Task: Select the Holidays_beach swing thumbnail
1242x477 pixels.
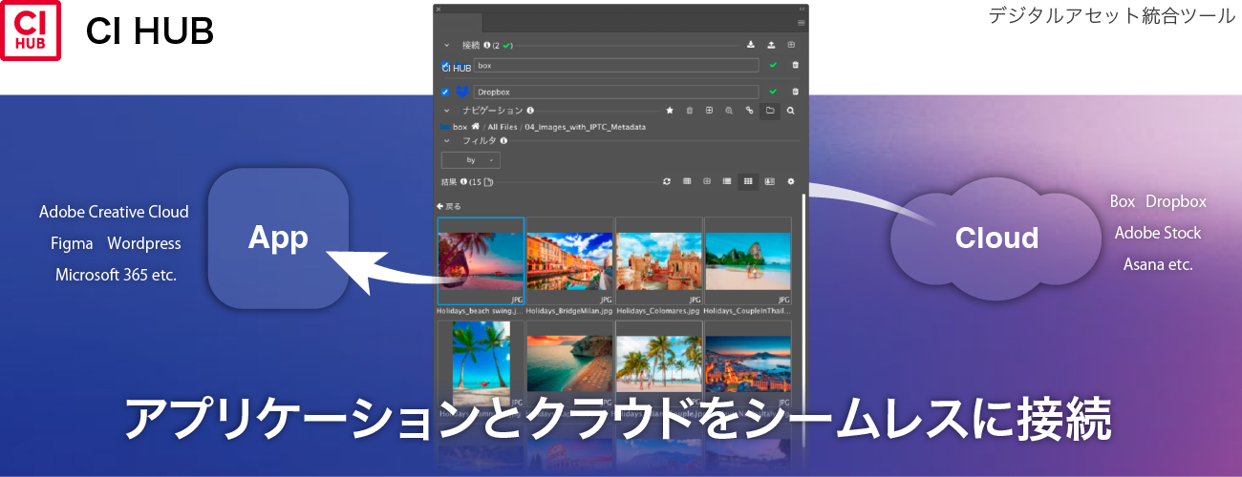Action: pos(481,261)
